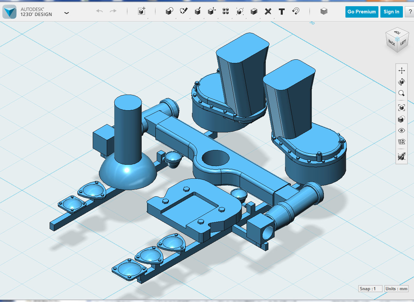Screen dimensions: 414x302
Task: Select the Measure tool
Action: pyautogui.click(x=268, y=11)
